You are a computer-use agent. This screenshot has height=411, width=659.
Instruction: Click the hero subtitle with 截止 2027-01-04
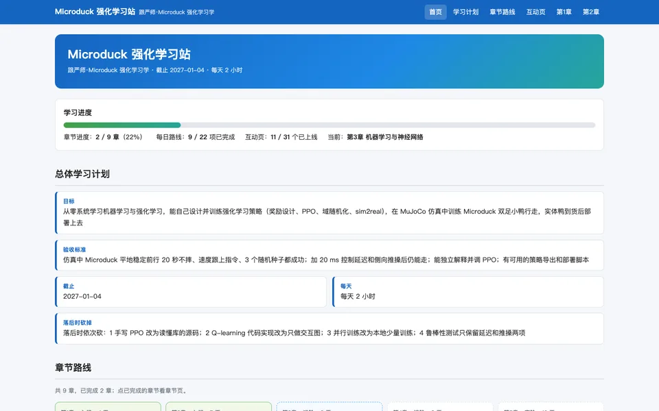point(155,70)
